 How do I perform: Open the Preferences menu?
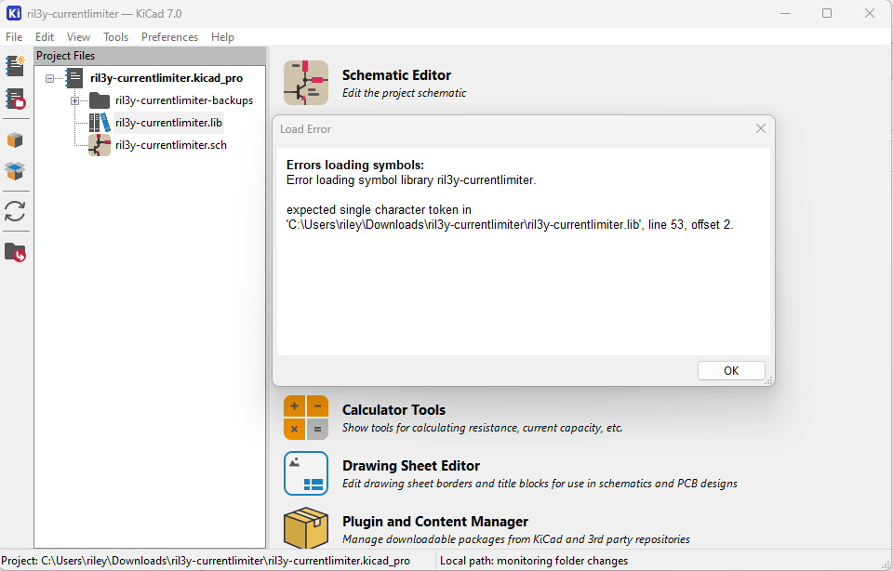169,37
